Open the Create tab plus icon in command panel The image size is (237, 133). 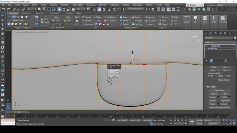point(206,33)
